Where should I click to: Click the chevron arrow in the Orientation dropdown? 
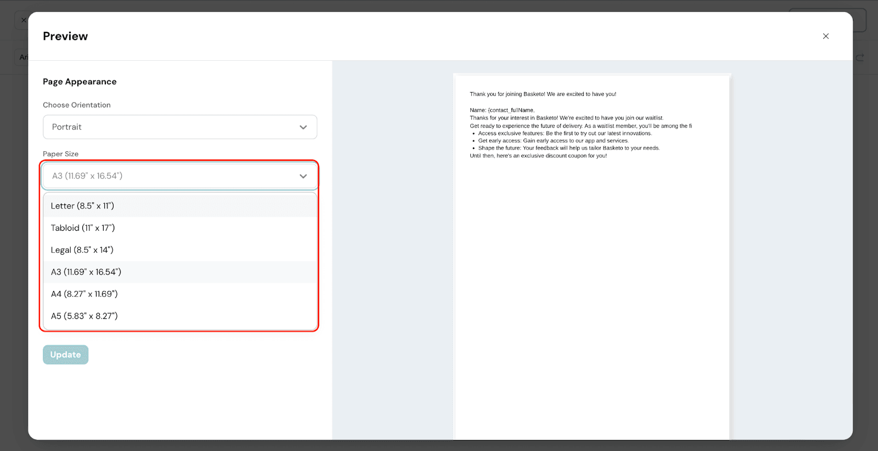(x=303, y=127)
